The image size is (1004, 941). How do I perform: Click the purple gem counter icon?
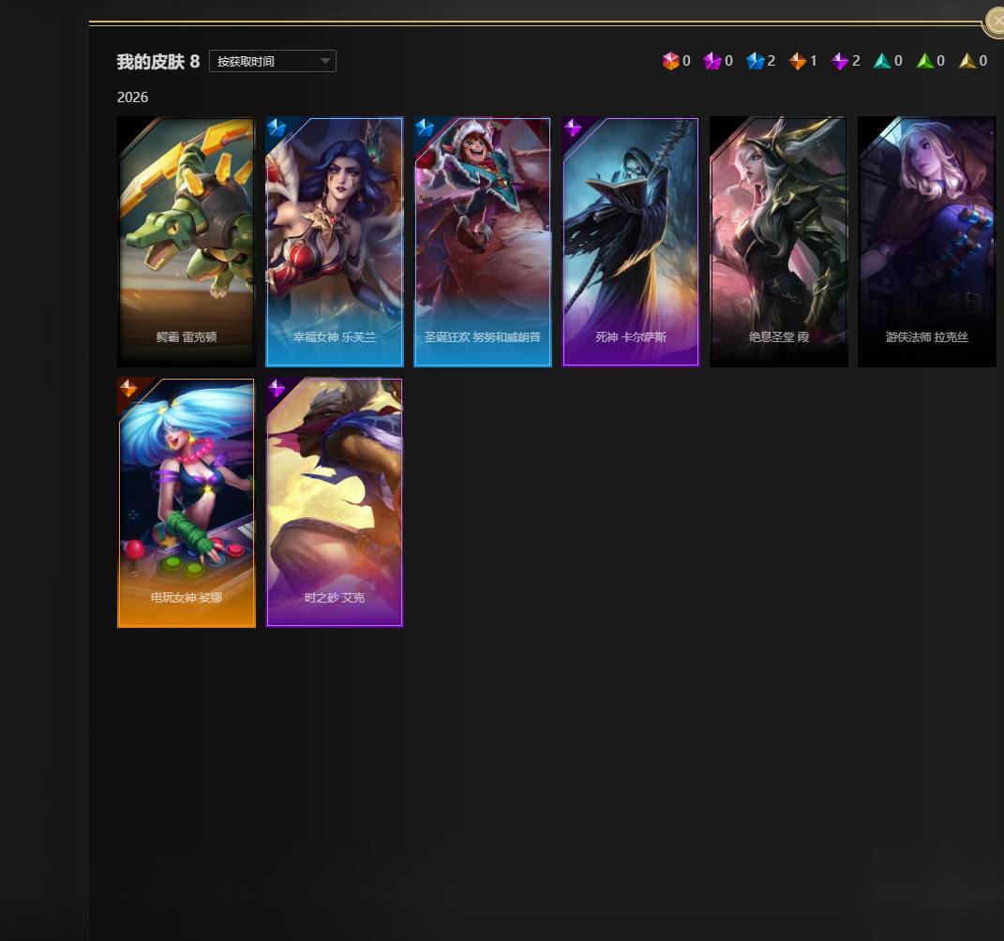[839, 61]
